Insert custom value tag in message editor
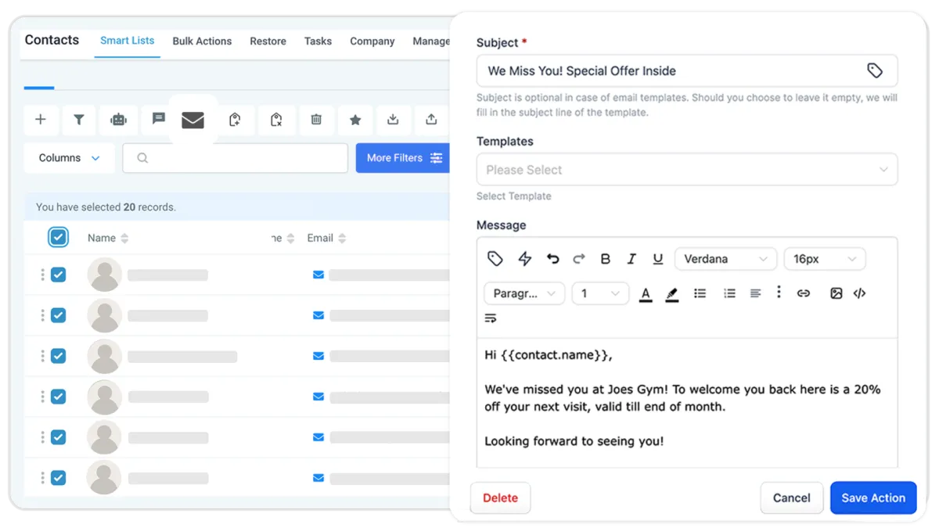 pos(495,259)
